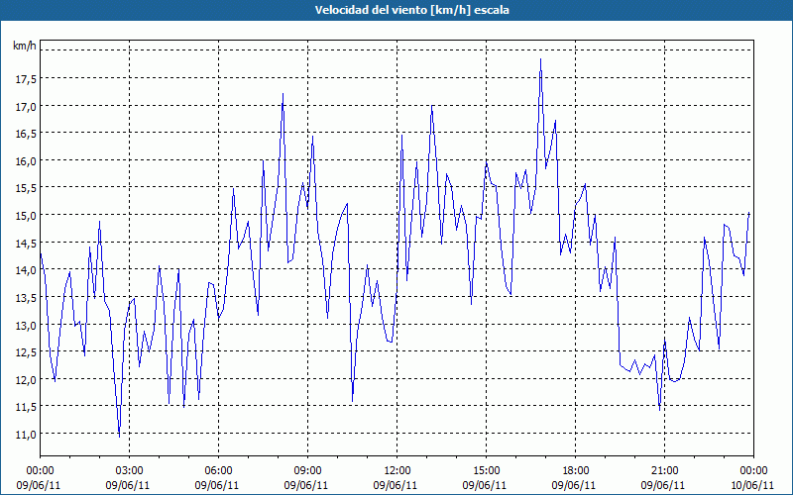793x495 pixels.
Task: Click the '03:00' time label on the x-axis
Action: coord(129,470)
